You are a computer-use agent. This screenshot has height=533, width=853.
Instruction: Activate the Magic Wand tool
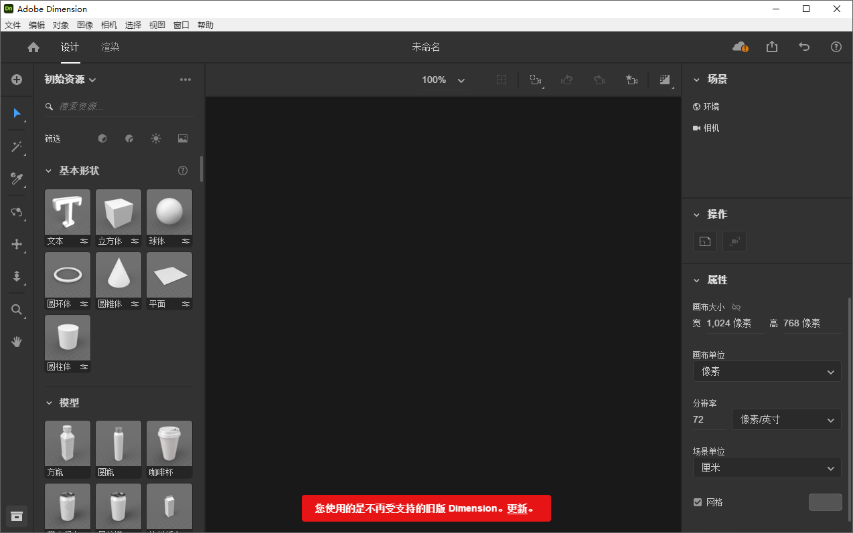tap(16, 146)
